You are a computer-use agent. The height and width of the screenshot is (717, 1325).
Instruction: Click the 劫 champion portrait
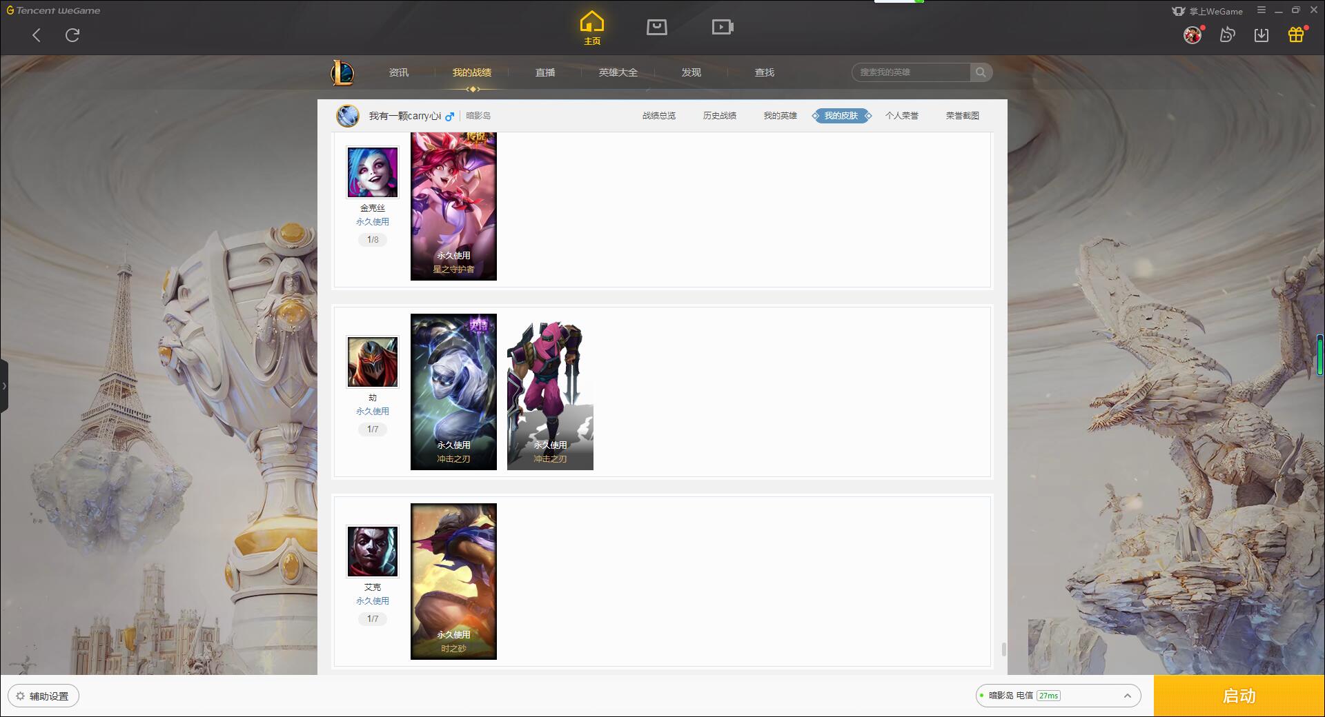pyautogui.click(x=373, y=362)
